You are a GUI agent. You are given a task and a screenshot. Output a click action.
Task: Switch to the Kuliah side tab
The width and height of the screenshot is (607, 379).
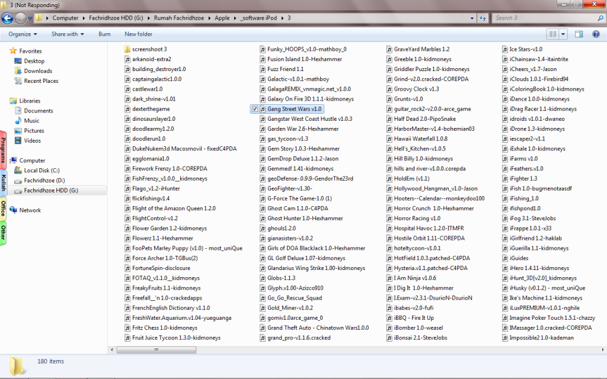pos(3,182)
